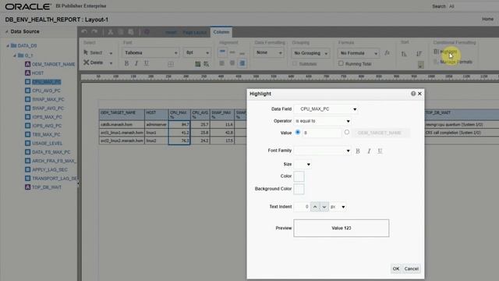Image resolution: width=499 pixels, height=281 pixels.
Task: Select the Column tab
Action: [221, 32]
